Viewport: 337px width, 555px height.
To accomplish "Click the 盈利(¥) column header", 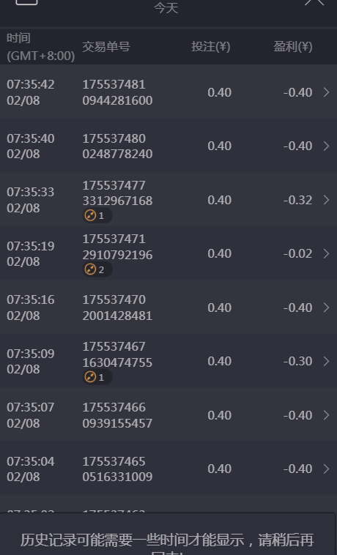I will pyautogui.click(x=293, y=47).
